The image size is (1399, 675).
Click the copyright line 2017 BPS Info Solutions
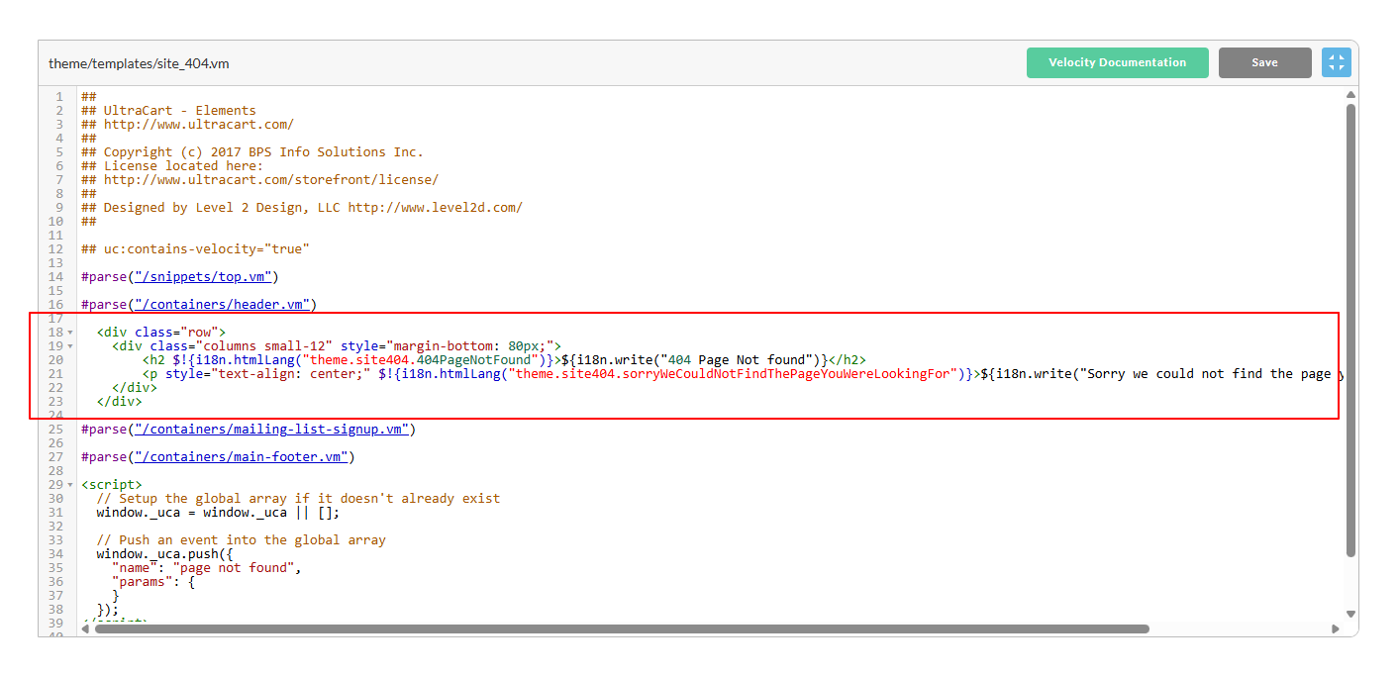pyautogui.click(x=252, y=152)
